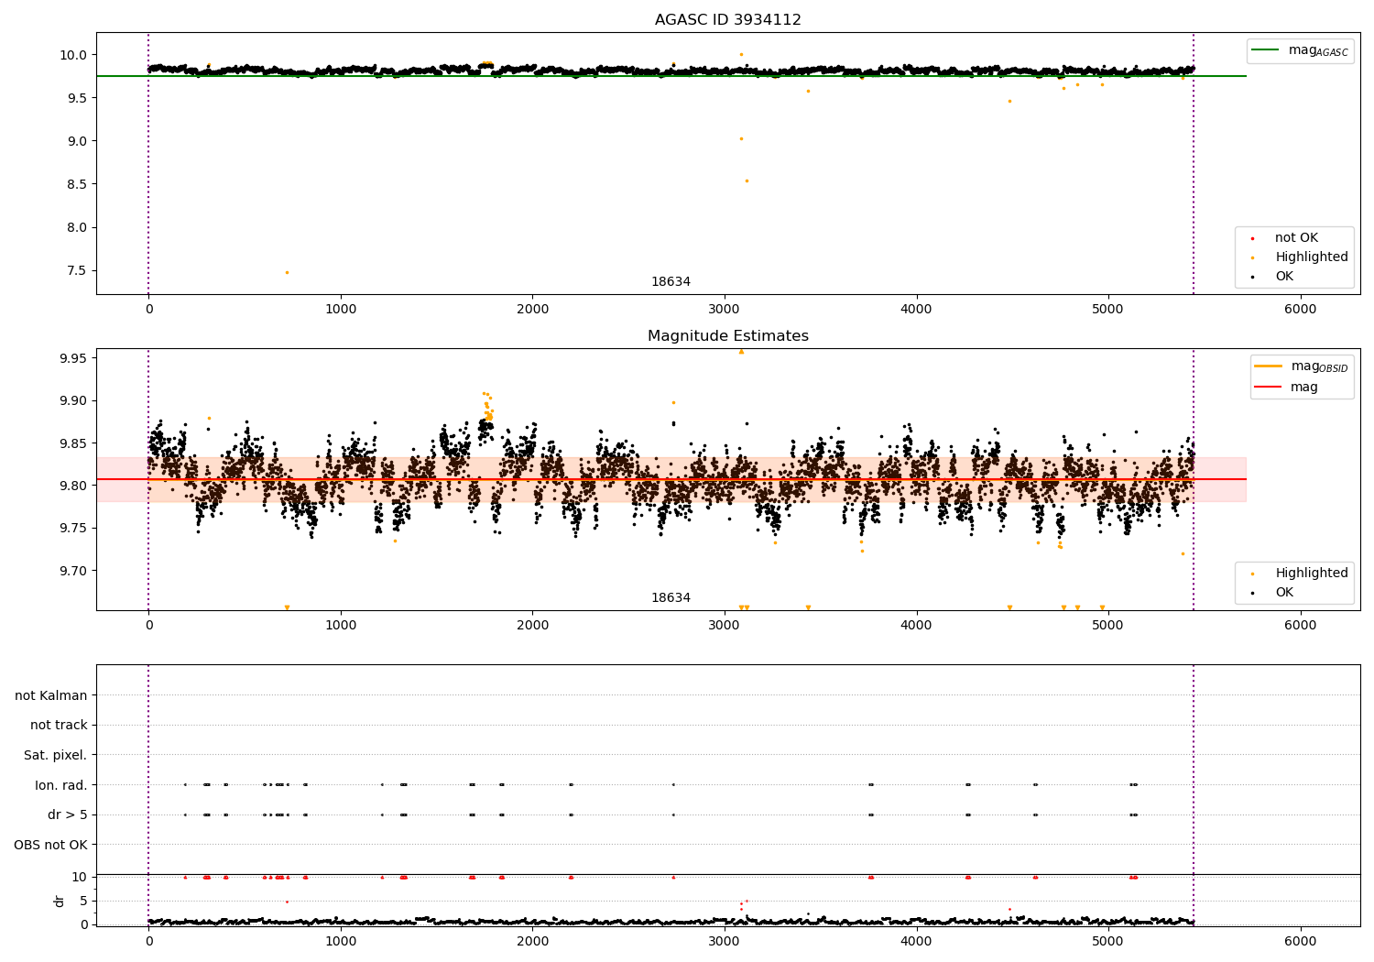Click 'not OK' legend entry in top plot
Screen dimensions: 1374x962
click(x=1296, y=238)
